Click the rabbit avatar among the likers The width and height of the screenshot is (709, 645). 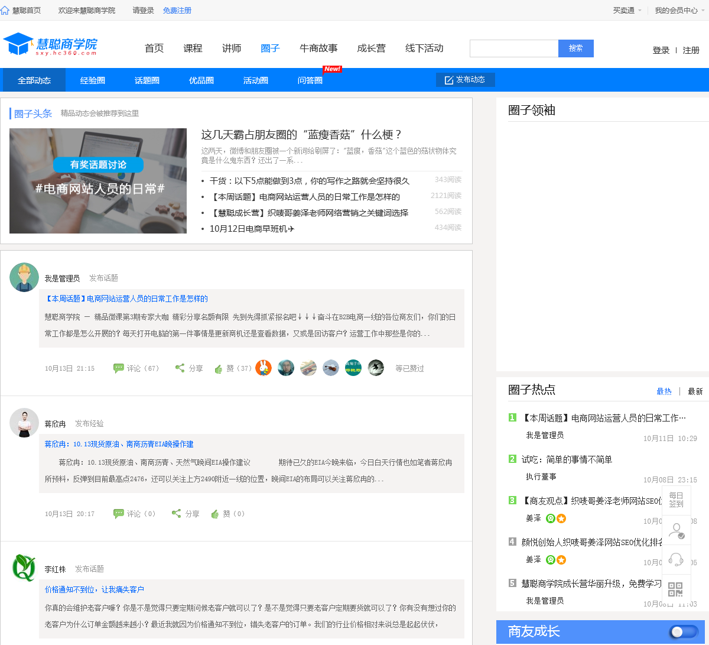(264, 368)
